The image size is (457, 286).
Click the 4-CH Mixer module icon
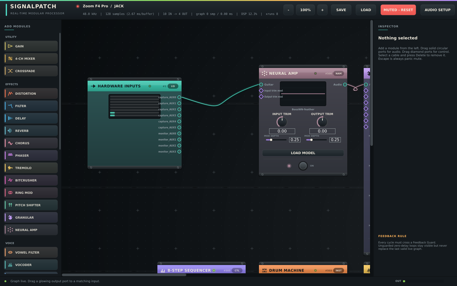[10, 58]
